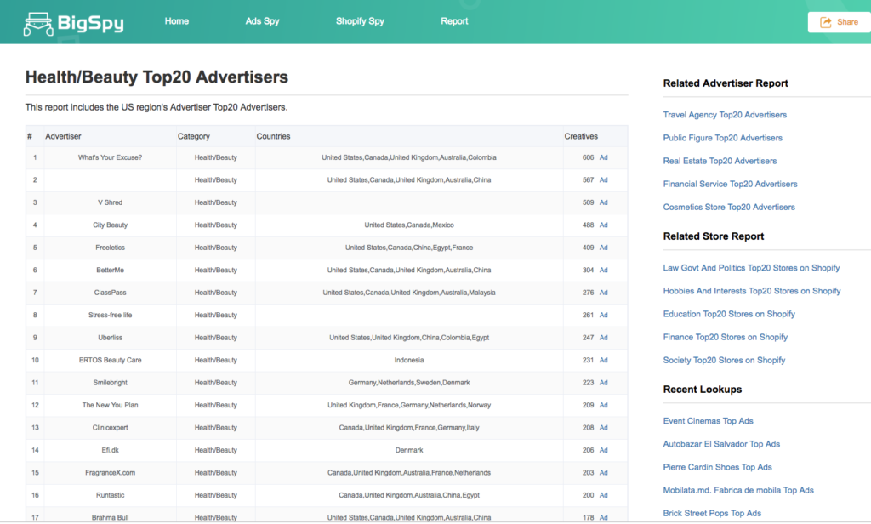This screenshot has width=871, height=524.
Task: Open Law Govt And Politics Shopify stores
Action: (752, 268)
